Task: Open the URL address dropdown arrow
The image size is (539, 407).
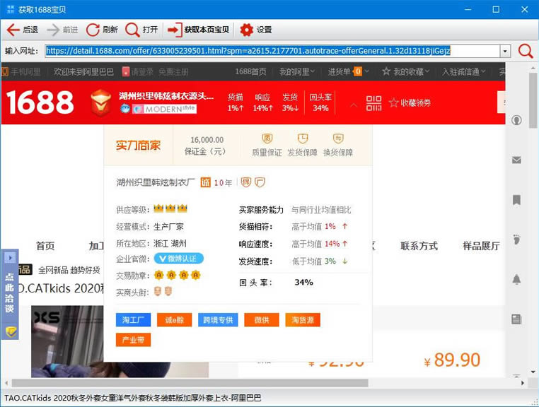Action: pos(505,52)
